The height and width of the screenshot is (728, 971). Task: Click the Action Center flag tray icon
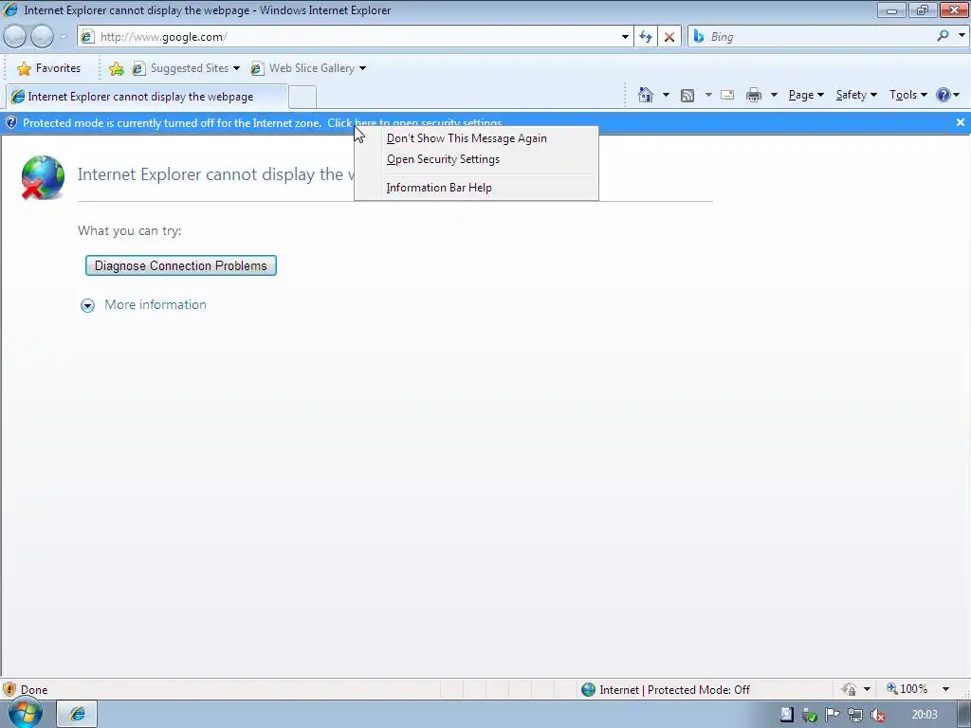[833, 715]
